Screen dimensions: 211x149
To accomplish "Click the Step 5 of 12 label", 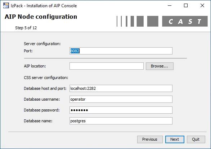I will click(26, 28).
